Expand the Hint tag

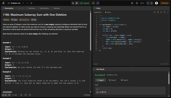tap(34, 20)
